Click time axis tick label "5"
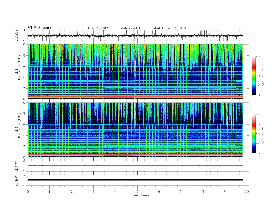 pos(137,191)
